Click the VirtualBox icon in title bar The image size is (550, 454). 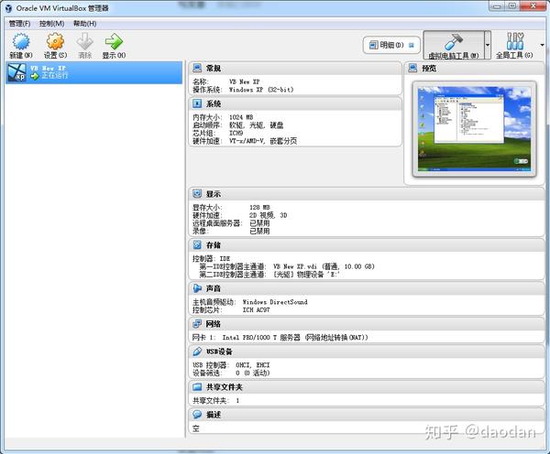click(8, 8)
